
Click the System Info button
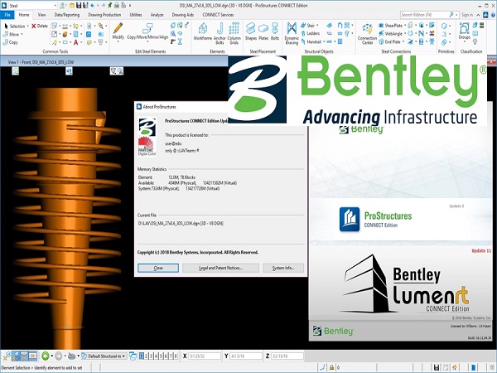(283, 268)
